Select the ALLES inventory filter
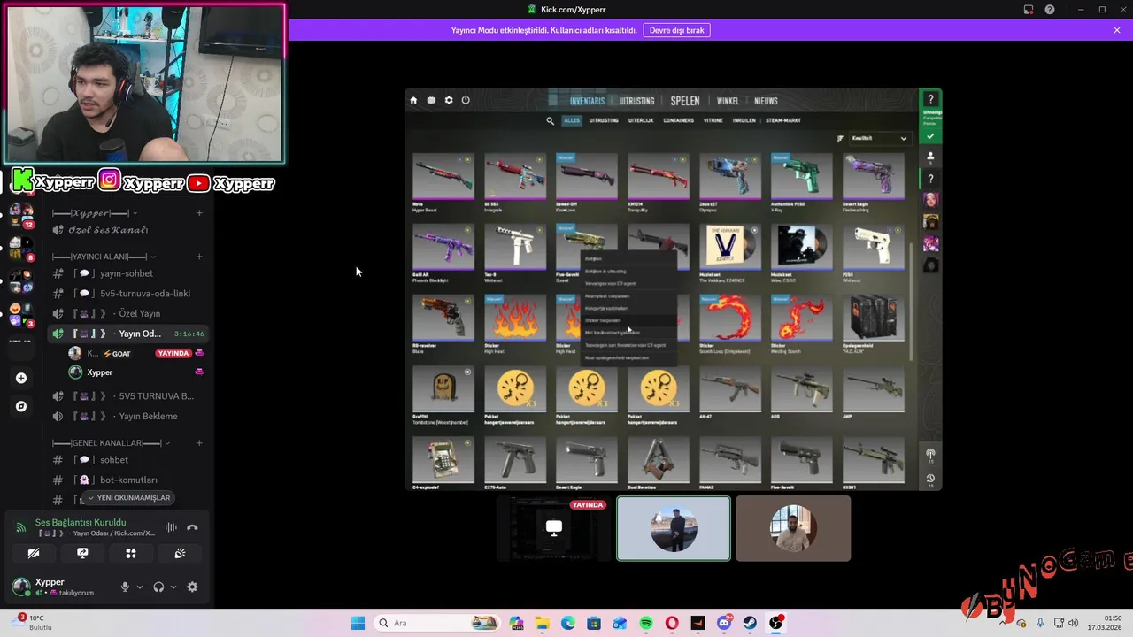Viewport: 1133px width, 637px height. [572, 120]
